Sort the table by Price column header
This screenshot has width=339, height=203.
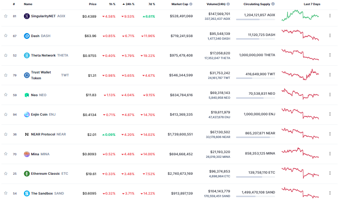(93, 4)
